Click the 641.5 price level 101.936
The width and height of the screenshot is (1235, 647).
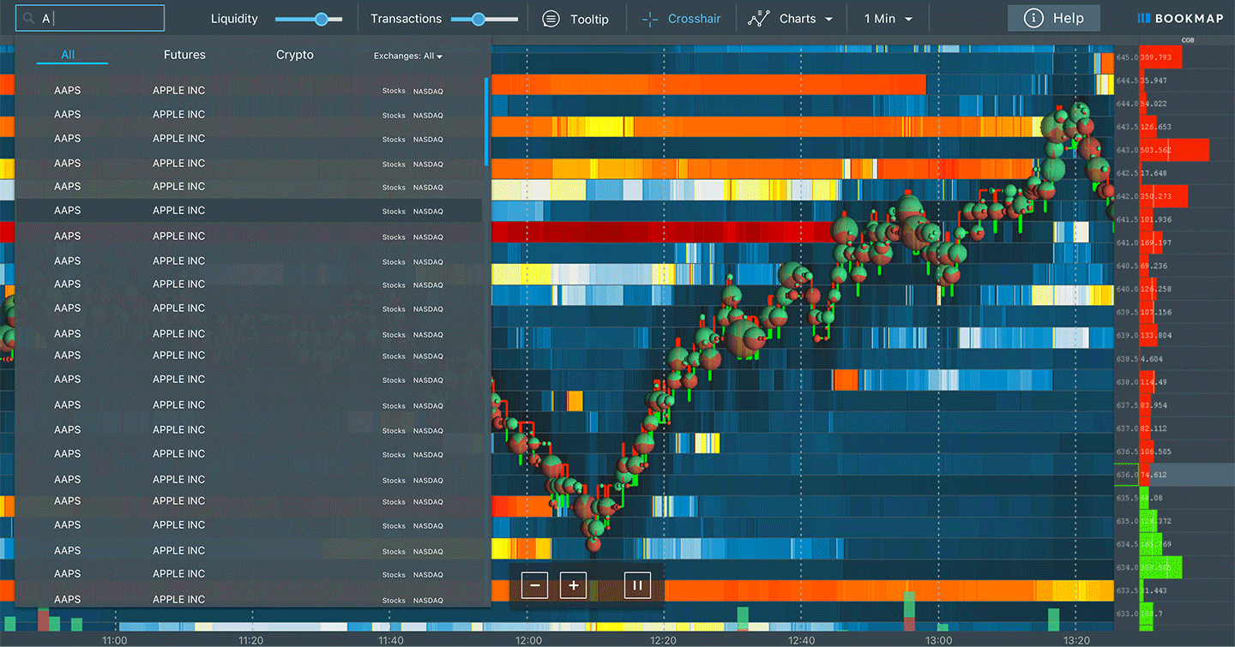1155,219
